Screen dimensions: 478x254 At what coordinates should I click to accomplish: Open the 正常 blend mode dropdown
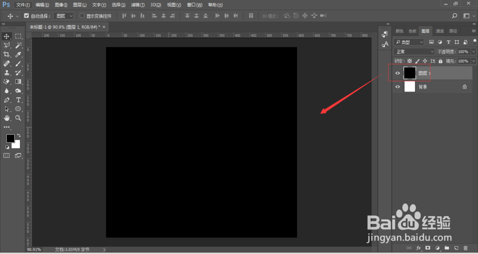point(414,52)
